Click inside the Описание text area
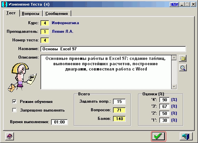Viewport: 198px width, 143px height. click(x=106, y=72)
